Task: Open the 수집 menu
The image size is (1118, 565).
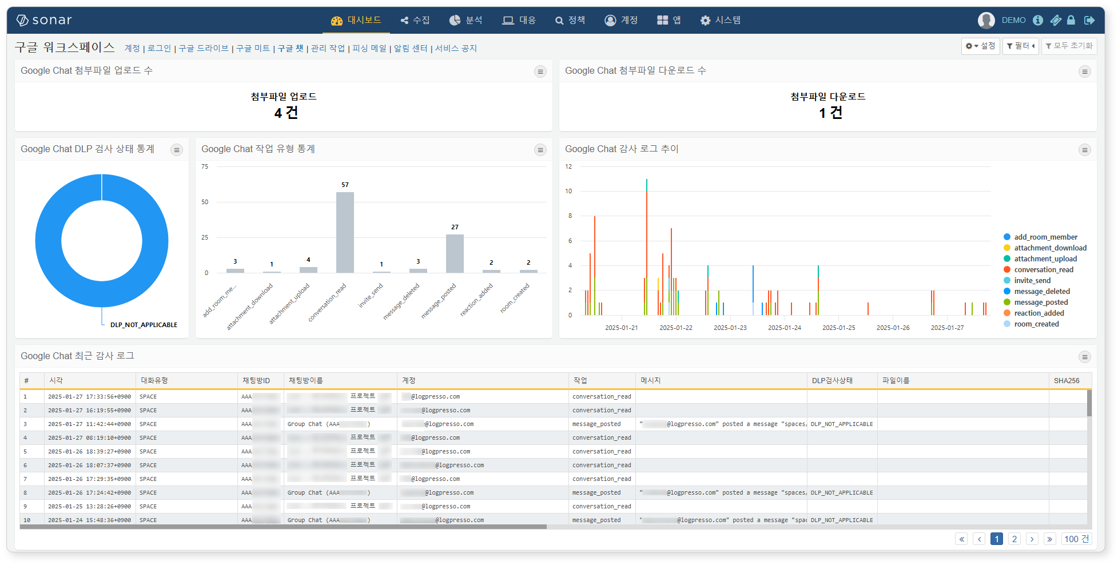Action: click(x=415, y=20)
